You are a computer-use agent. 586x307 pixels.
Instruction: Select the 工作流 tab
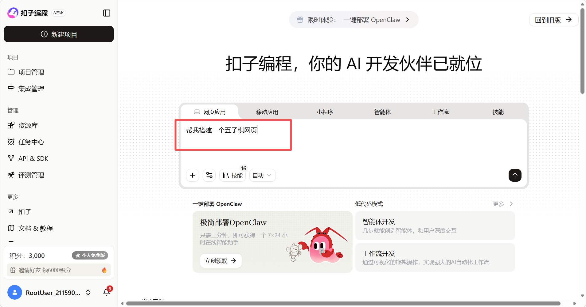(440, 112)
